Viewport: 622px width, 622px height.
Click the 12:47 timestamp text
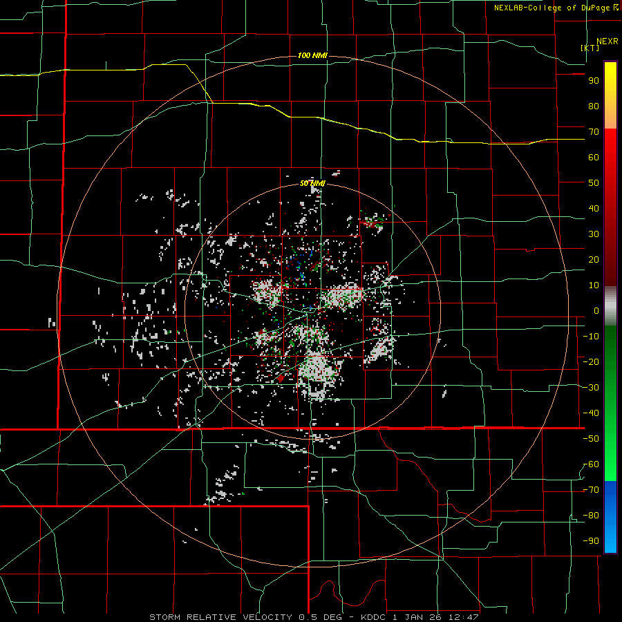pos(463,617)
